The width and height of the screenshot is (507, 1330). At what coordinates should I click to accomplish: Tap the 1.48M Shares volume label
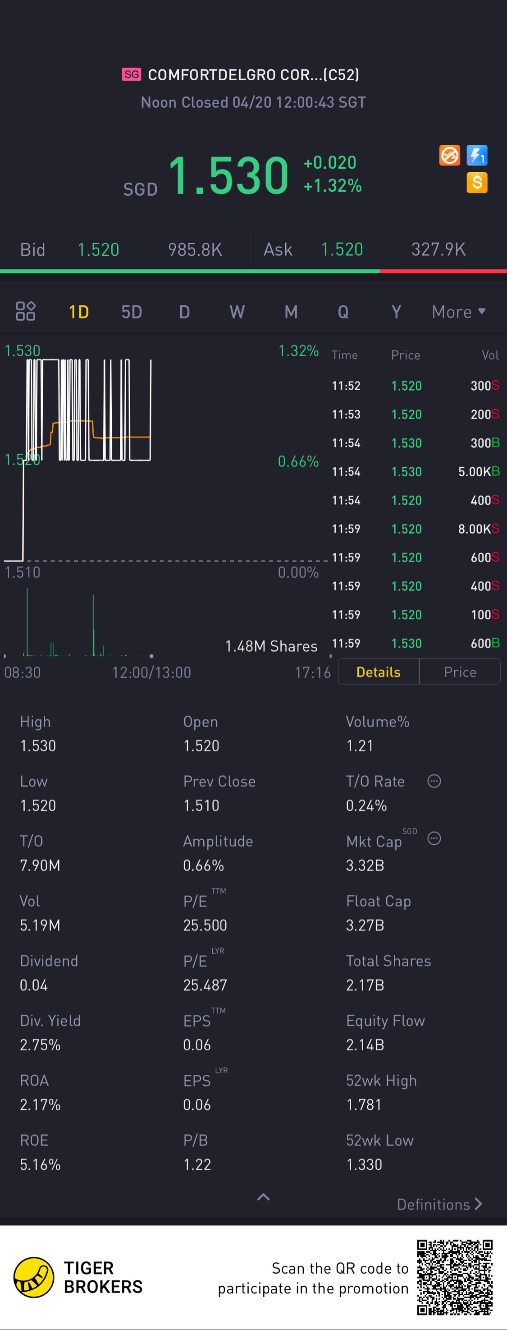(271, 646)
